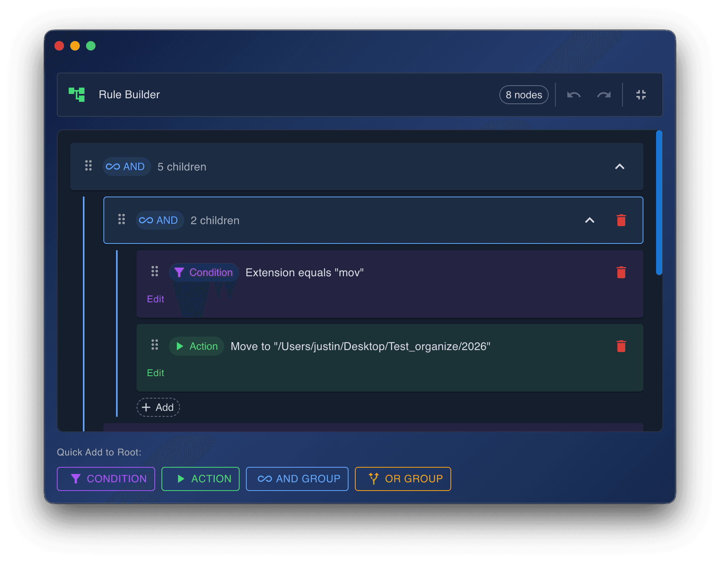The height and width of the screenshot is (562, 720).
Task: Delete the Extension condition via its trash icon
Action: click(x=621, y=272)
